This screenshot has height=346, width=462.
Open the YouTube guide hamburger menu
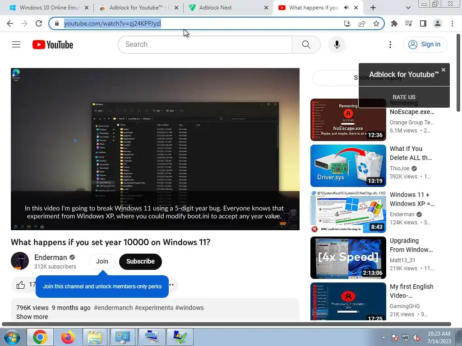coord(16,45)
